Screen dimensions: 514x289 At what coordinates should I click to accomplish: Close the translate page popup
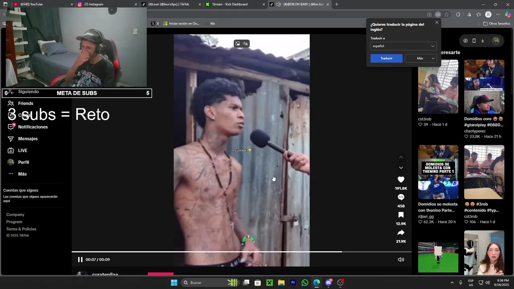click(437, 22)
